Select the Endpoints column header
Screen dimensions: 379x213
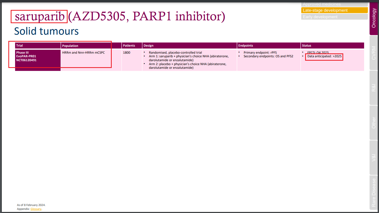(x=246, y=45)
